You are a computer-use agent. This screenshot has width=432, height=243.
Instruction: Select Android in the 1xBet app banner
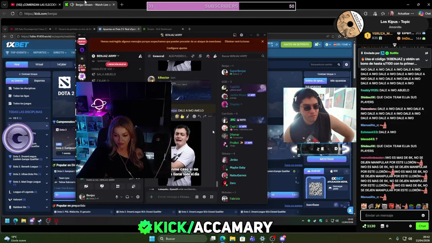(314, 171)
